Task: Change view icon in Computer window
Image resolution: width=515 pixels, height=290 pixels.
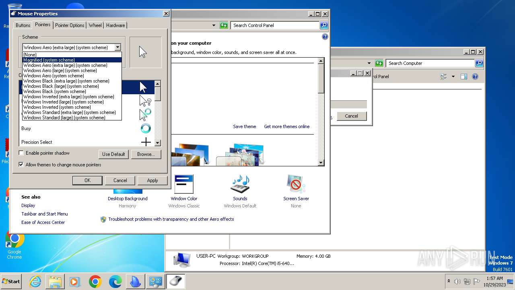Action: tap(444, 77)
